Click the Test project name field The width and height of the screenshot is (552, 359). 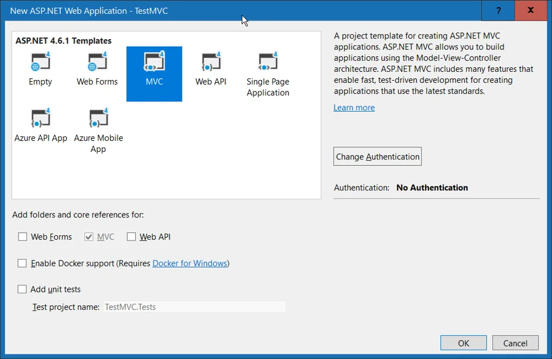[x=195, y=307]
